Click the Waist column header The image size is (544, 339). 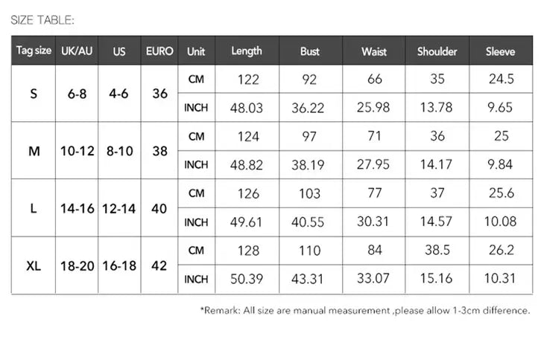pyautogui.click(x=373, y=51)
